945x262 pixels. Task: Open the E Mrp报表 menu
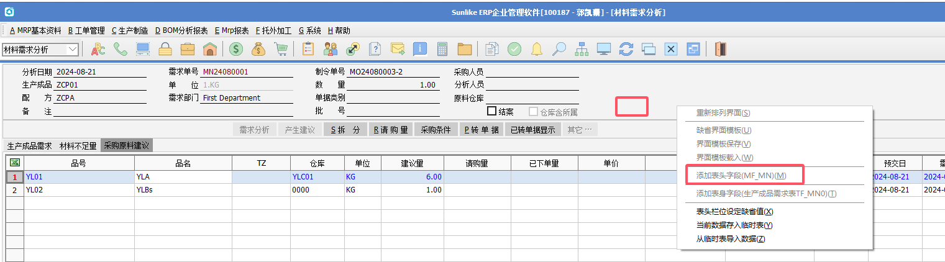(231, 30)
